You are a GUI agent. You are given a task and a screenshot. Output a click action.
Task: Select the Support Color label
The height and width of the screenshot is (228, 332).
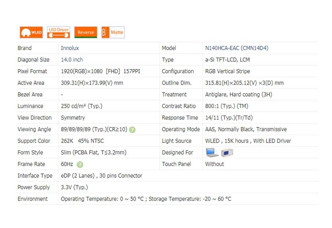coord(34,141)
